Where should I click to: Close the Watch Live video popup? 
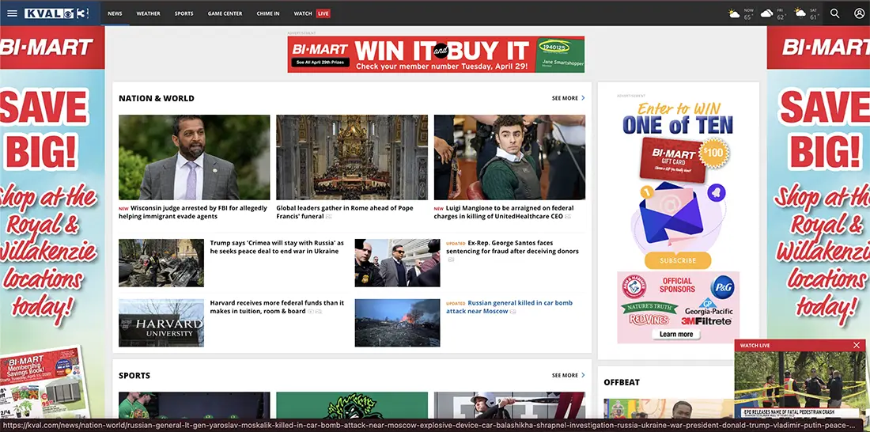856,346
